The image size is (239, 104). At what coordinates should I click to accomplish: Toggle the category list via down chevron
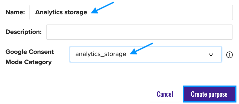211,55
